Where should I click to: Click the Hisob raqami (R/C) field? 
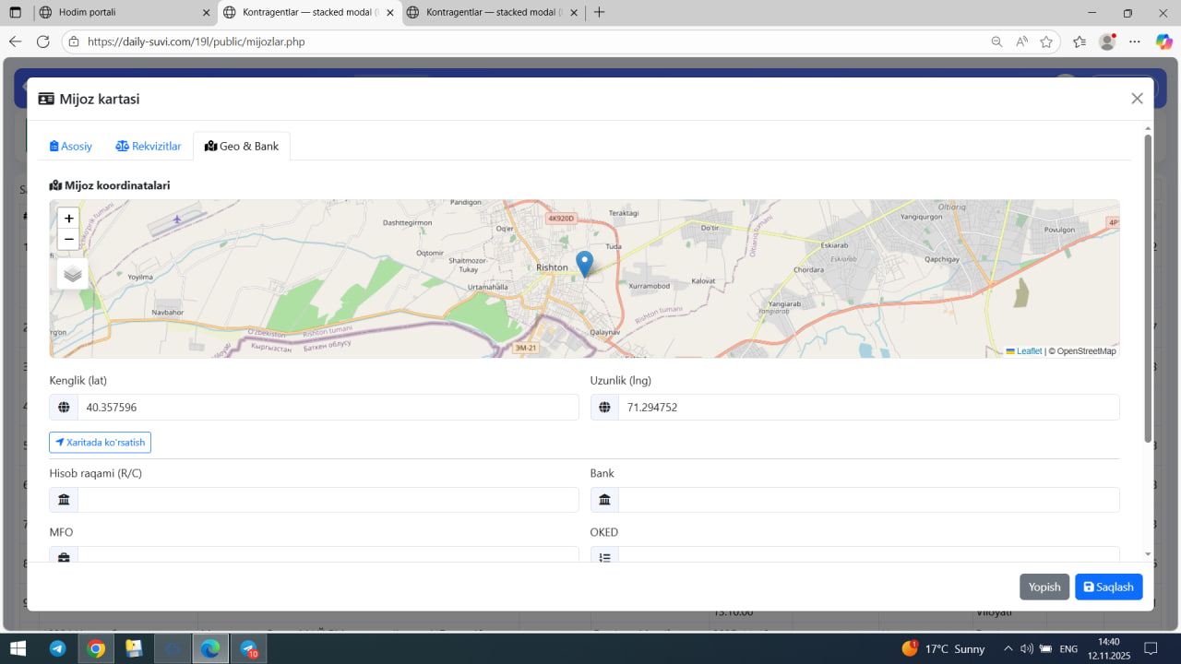[328, 500]
